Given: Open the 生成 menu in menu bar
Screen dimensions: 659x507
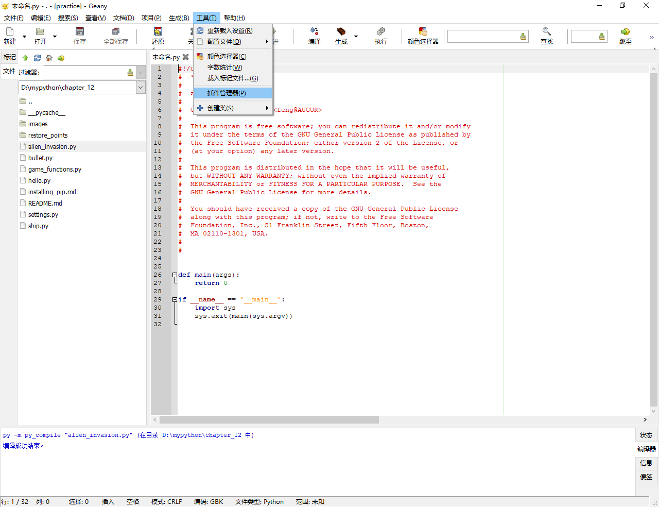Looking at the screenshot, I should point(179,18).
